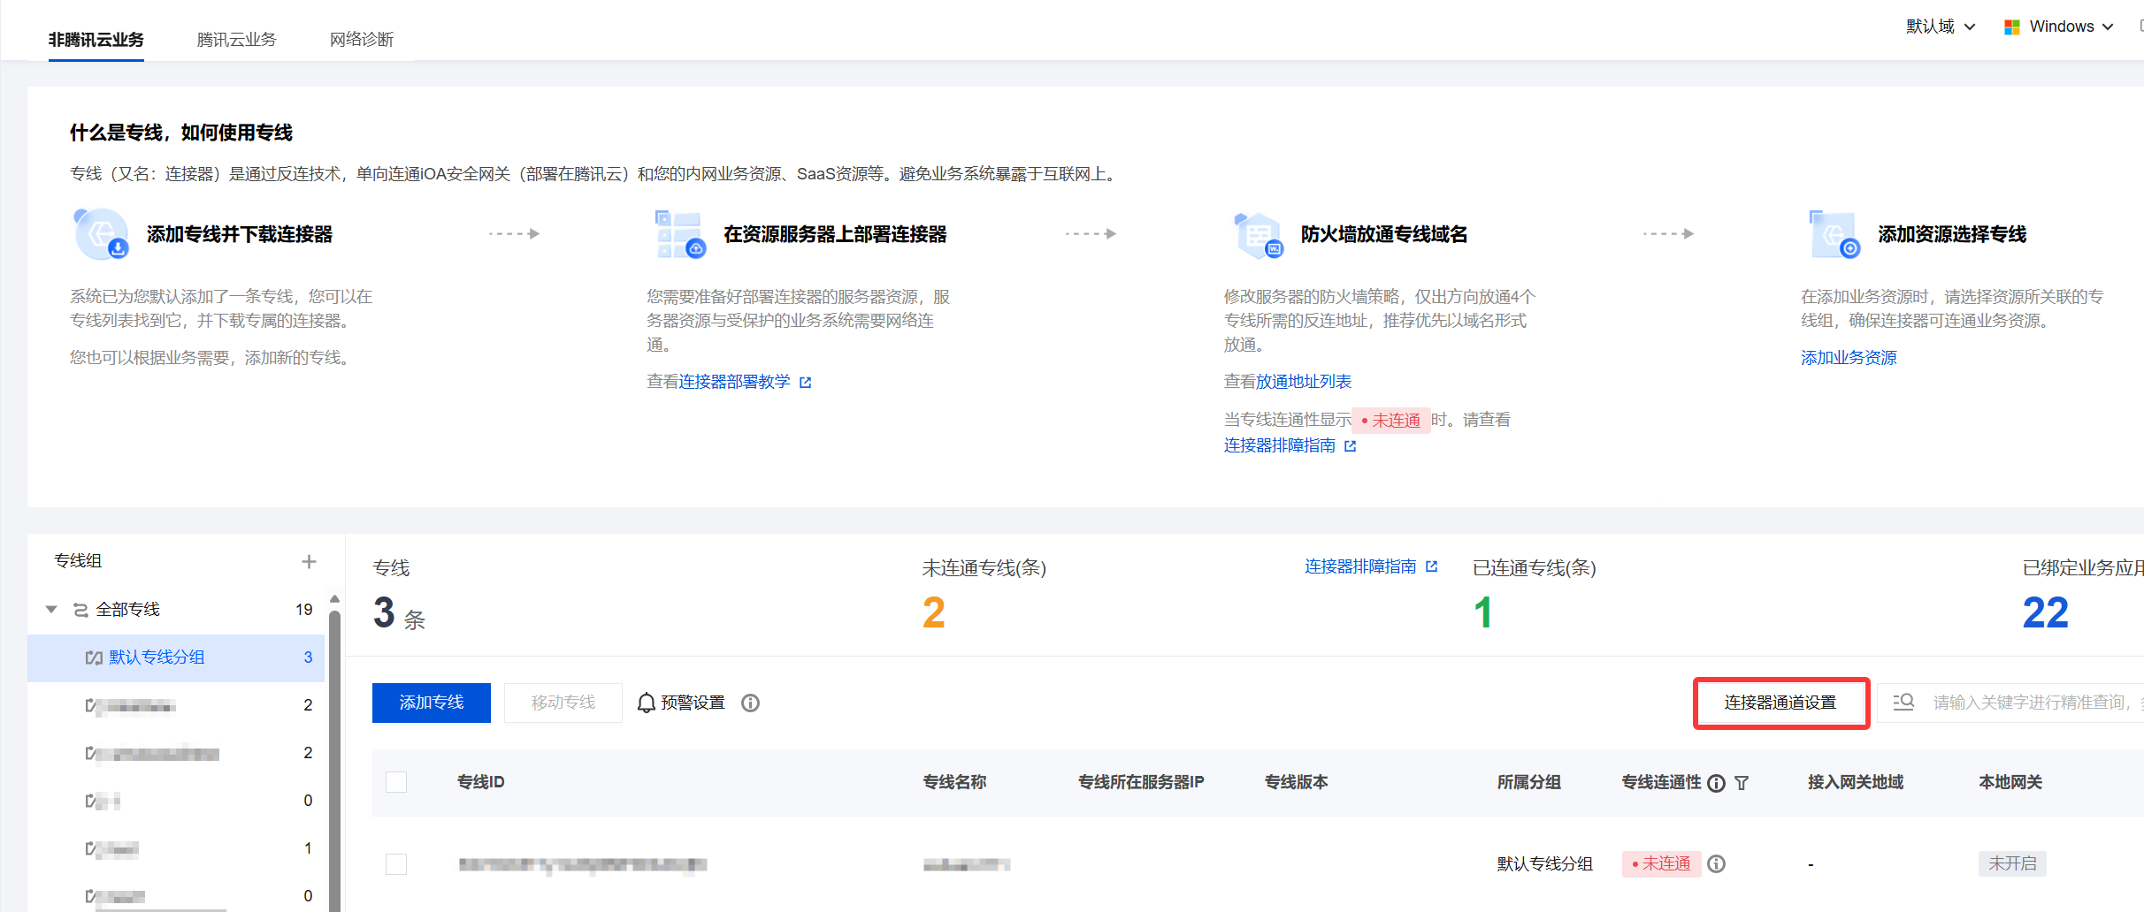Click external-link icon beside 连接器部署教学

point(805,383)
